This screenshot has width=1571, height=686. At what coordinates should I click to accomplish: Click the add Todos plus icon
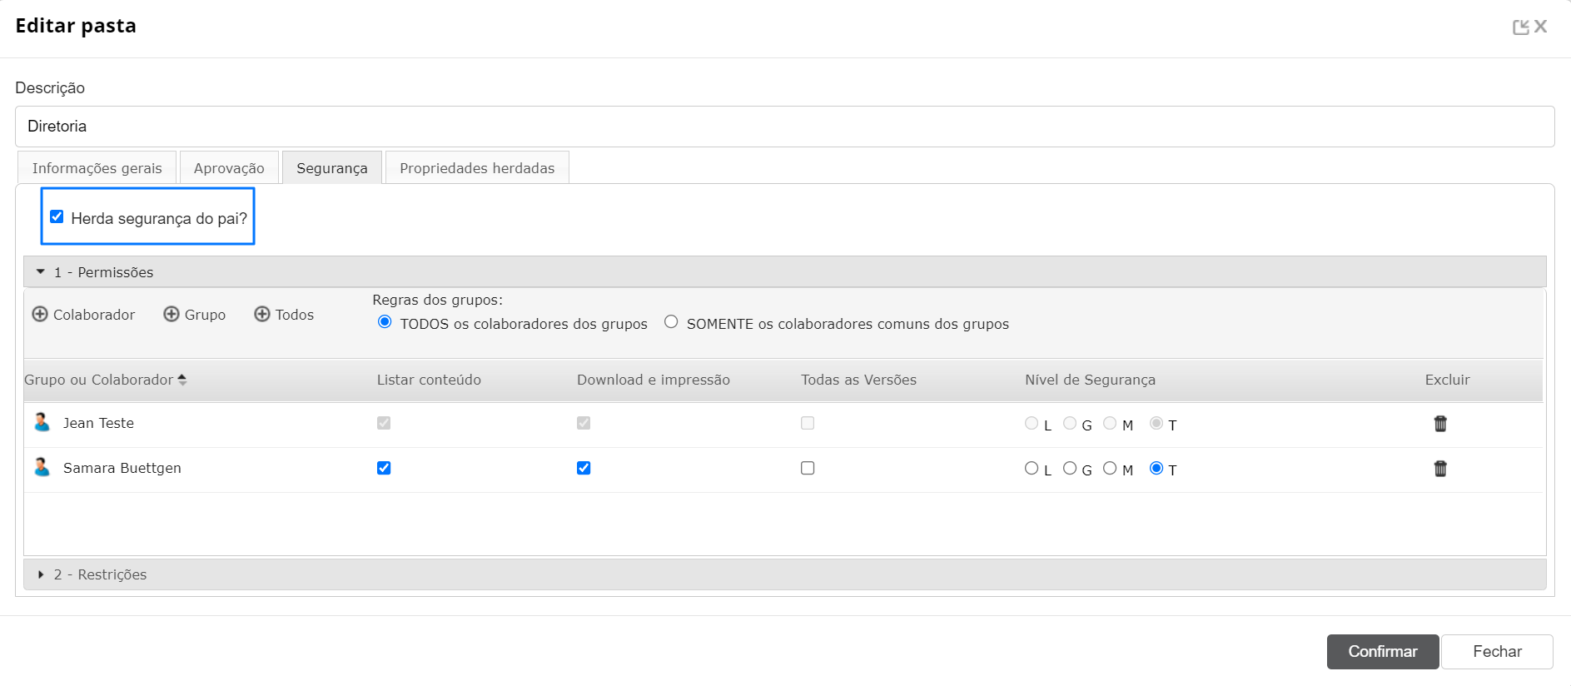click(262, 314)
